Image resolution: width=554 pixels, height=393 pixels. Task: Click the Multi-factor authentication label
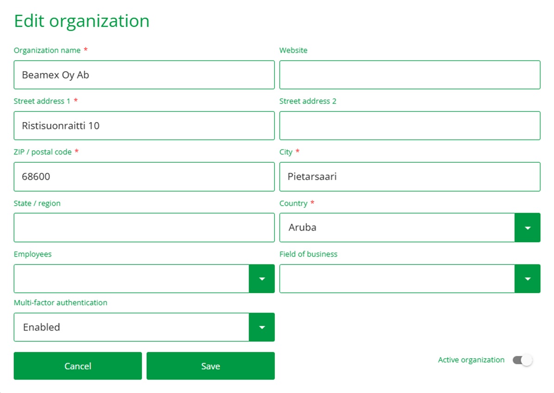tap(61, 302)
